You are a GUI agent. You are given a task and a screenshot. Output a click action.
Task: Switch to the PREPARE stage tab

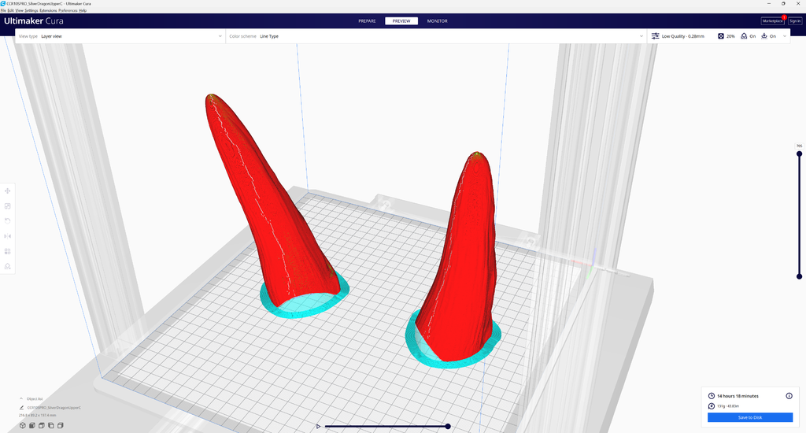click(367, 21)
